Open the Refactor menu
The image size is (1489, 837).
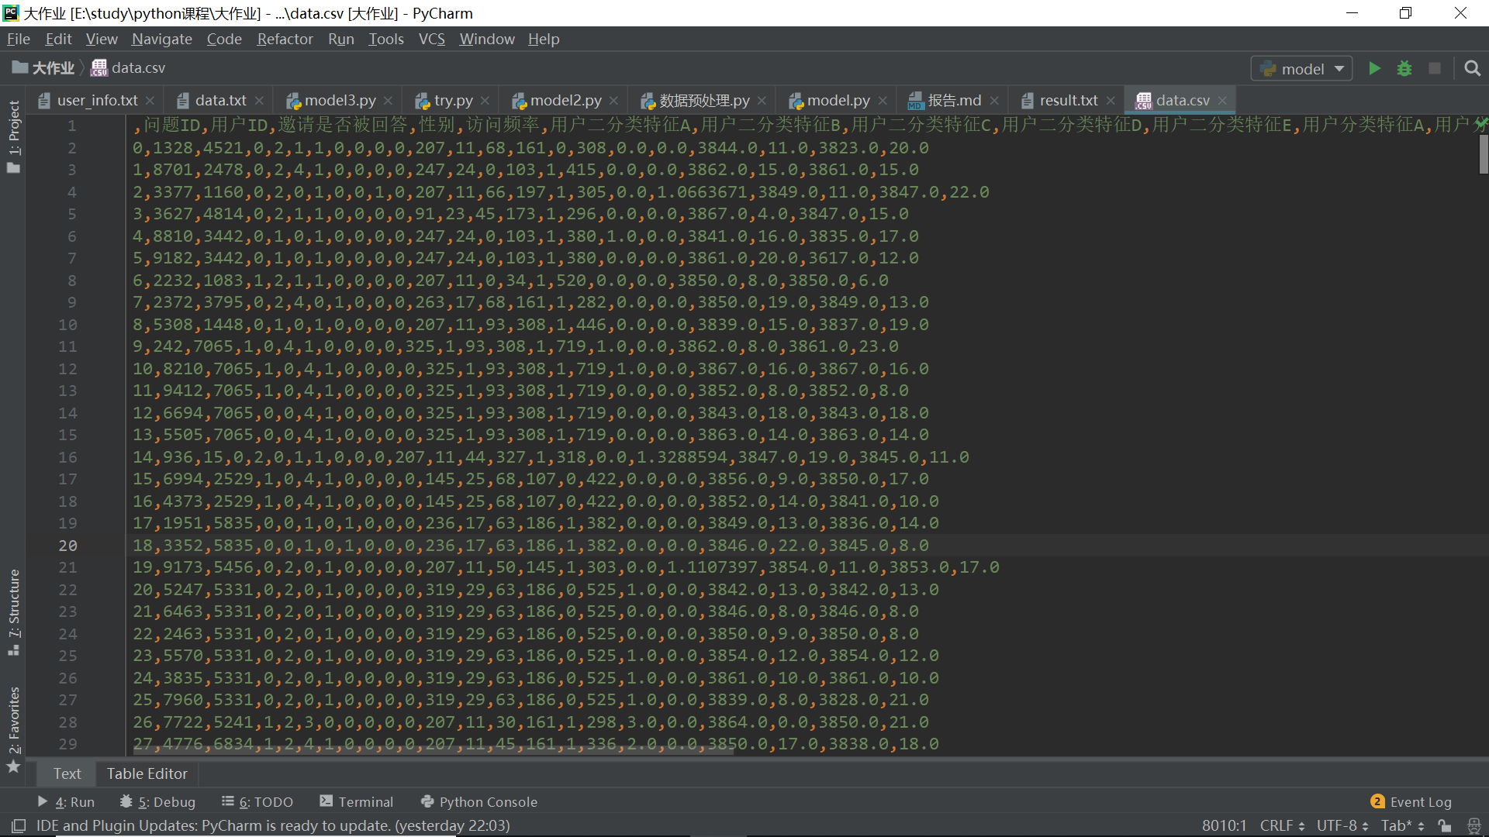click(x=284, y=39)
